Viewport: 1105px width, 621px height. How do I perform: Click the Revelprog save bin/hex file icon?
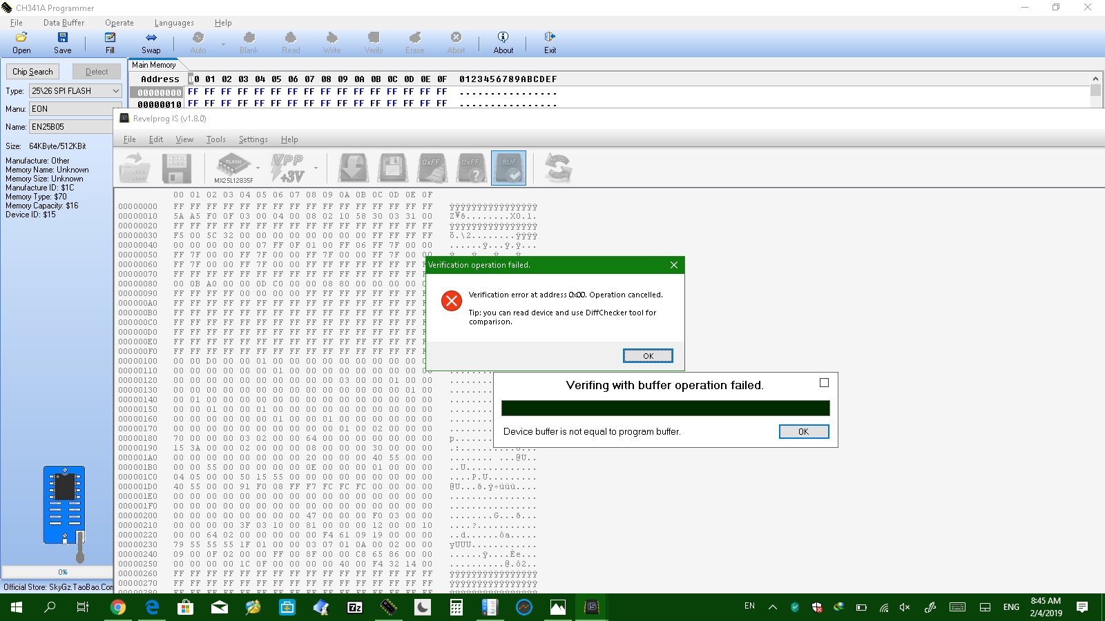[x=176, y=168]
